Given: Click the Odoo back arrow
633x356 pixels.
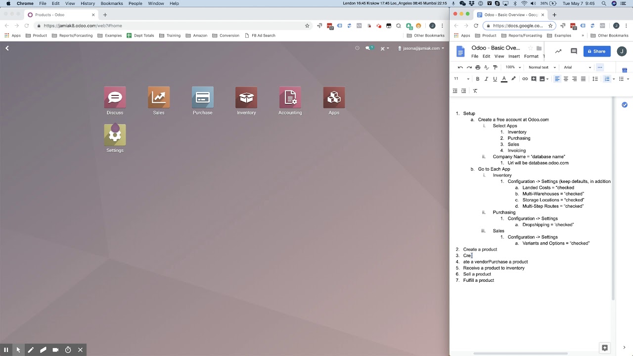Looking at the screenshot, I should tap(7, 48).
